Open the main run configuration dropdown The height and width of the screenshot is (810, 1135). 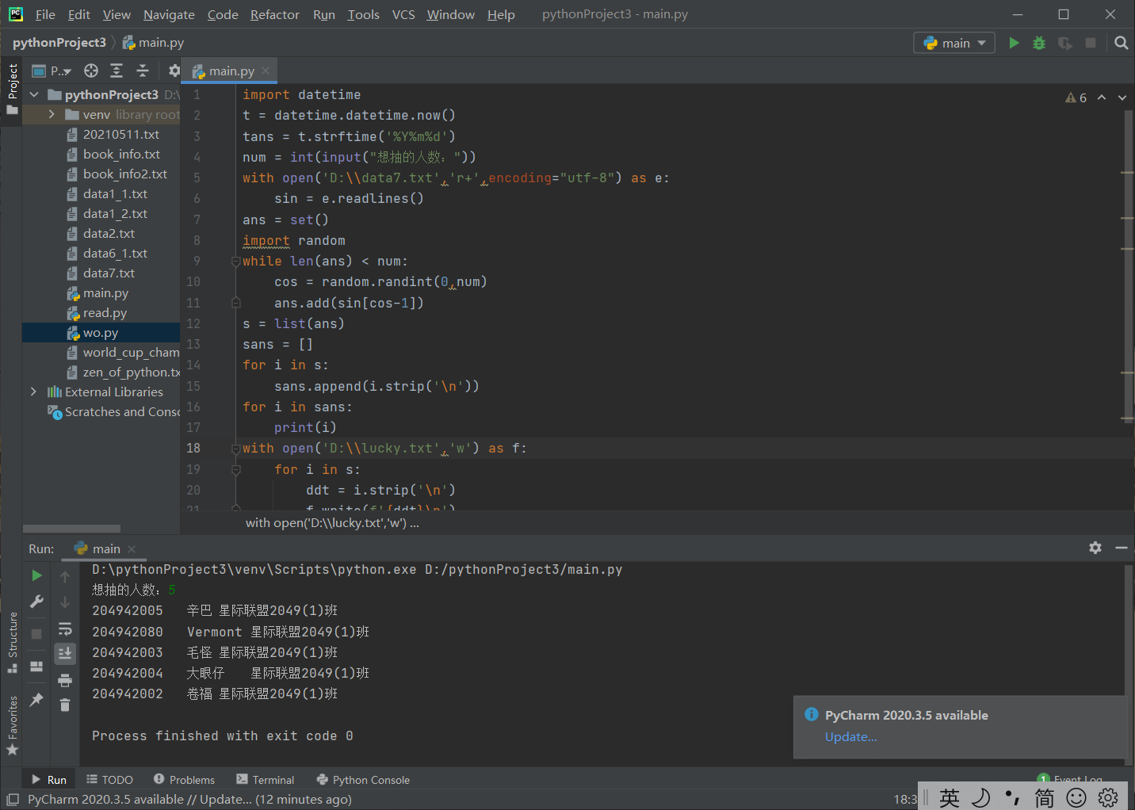[x=954, y=43]
